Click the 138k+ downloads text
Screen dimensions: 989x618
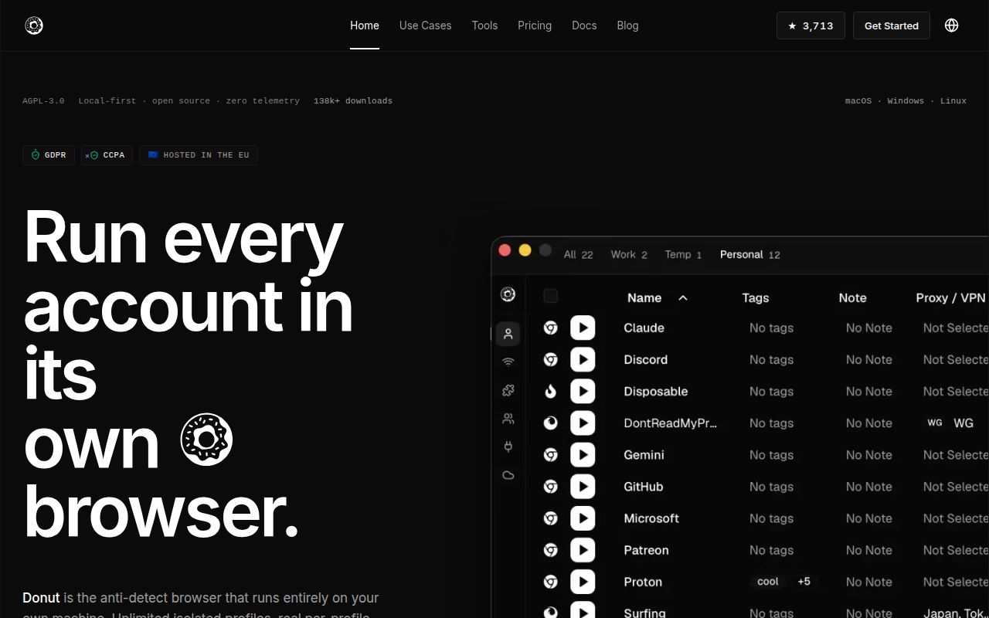[353, 100]
